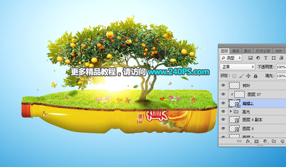Filter layers by adjustment layer icon
The image size is (286, 167).
click(258, 58)
